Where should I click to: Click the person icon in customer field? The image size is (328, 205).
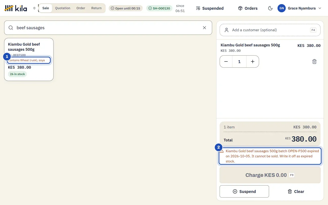(x=227, y=30)
